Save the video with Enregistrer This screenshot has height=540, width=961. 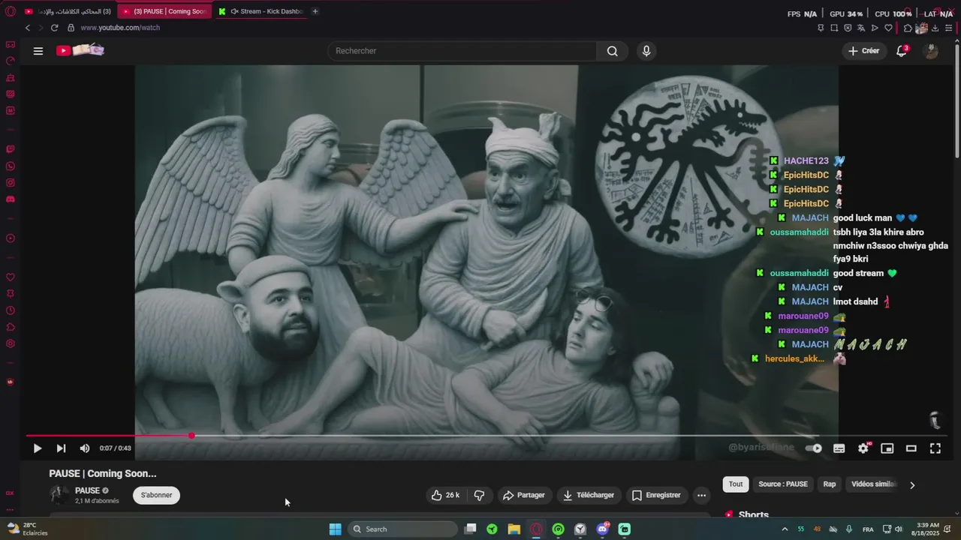(656, 495)
